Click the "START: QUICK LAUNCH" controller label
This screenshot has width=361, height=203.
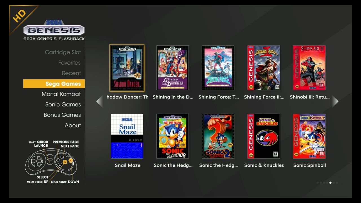pyautogui.click(x=39, y=144)
